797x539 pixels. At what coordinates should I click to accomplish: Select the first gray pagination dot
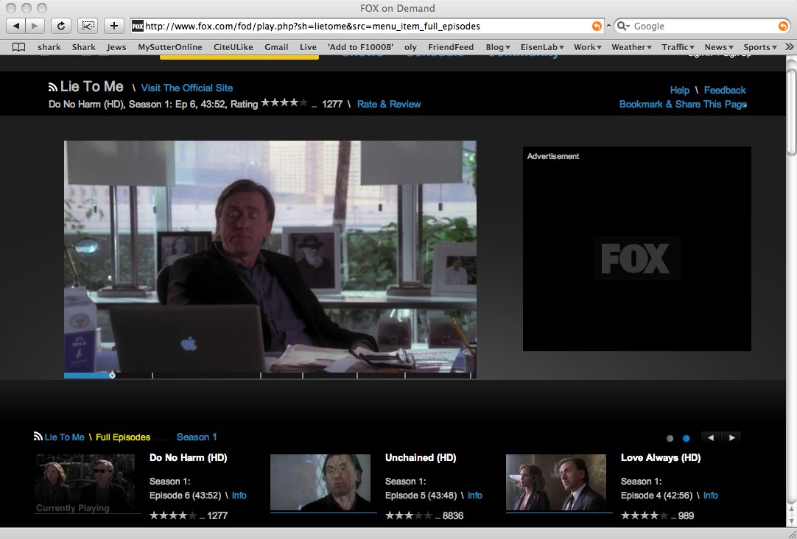[670, 438]
